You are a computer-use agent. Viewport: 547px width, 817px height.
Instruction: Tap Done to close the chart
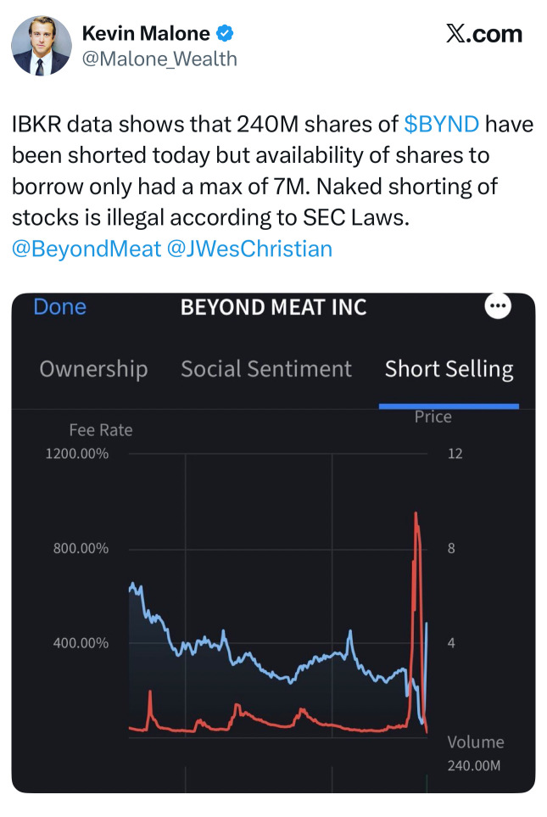[60, 307]
